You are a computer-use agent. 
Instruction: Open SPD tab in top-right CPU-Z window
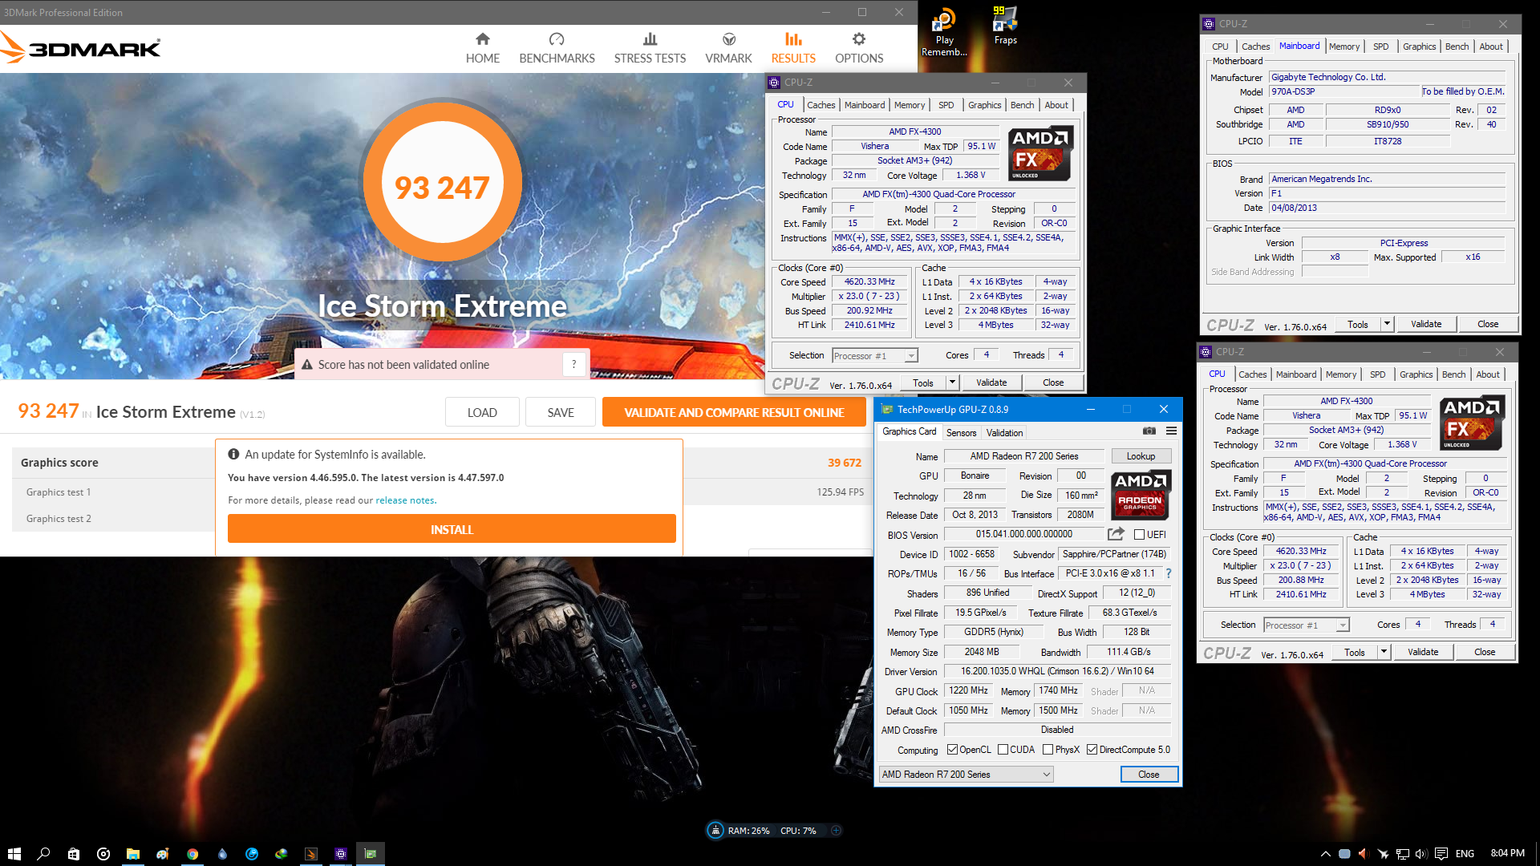[x=1380, y=47]
